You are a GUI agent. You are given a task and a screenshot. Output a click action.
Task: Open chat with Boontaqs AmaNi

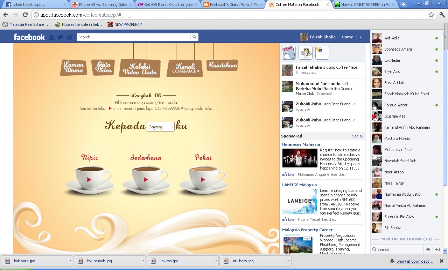(406, 49)
